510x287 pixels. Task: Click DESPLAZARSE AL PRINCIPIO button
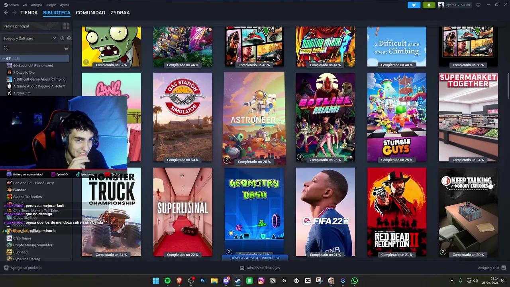[255, 258]
